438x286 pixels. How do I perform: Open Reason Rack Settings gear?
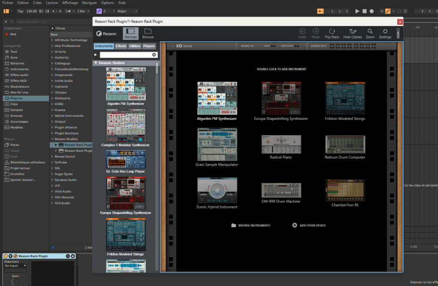pyautogui.click(x=385, y=33)
